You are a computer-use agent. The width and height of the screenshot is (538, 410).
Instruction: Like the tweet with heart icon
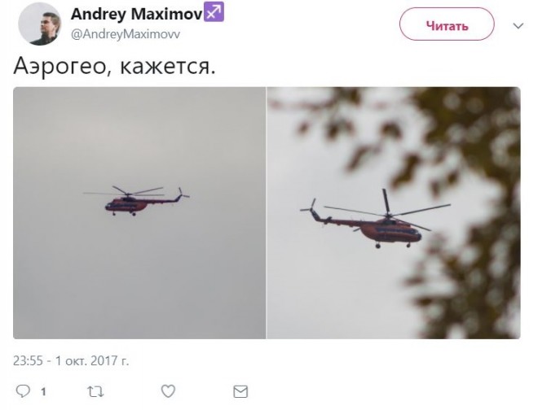click(168, 391)
